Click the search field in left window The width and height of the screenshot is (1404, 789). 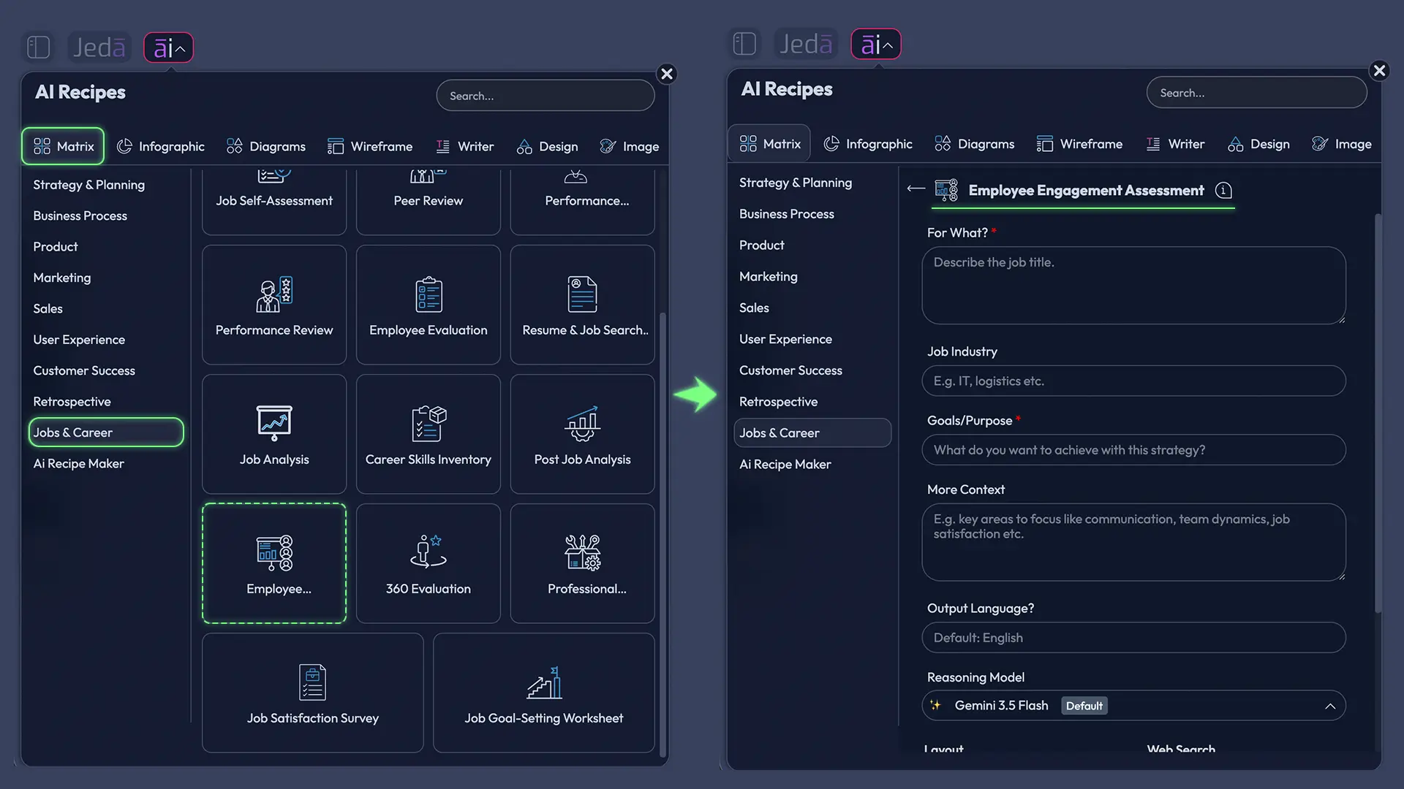tap(546, 96)
